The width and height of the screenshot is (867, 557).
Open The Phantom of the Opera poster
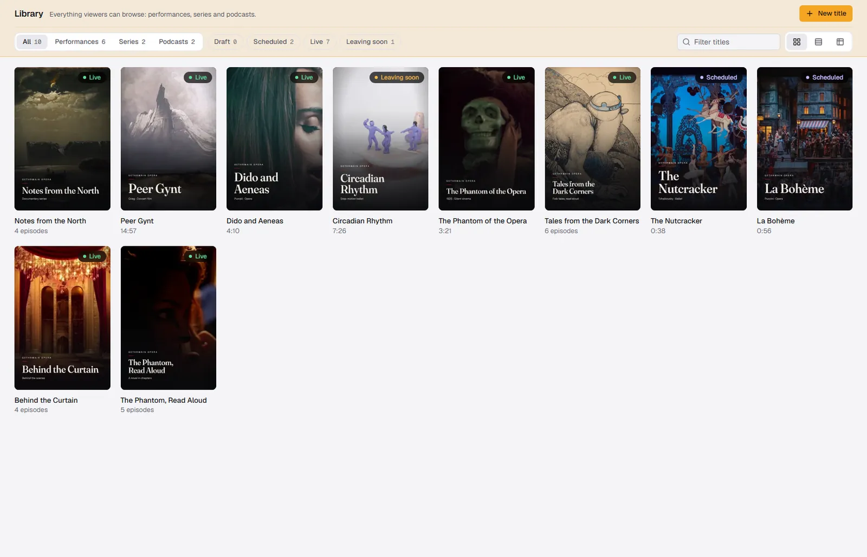(487, 139)
